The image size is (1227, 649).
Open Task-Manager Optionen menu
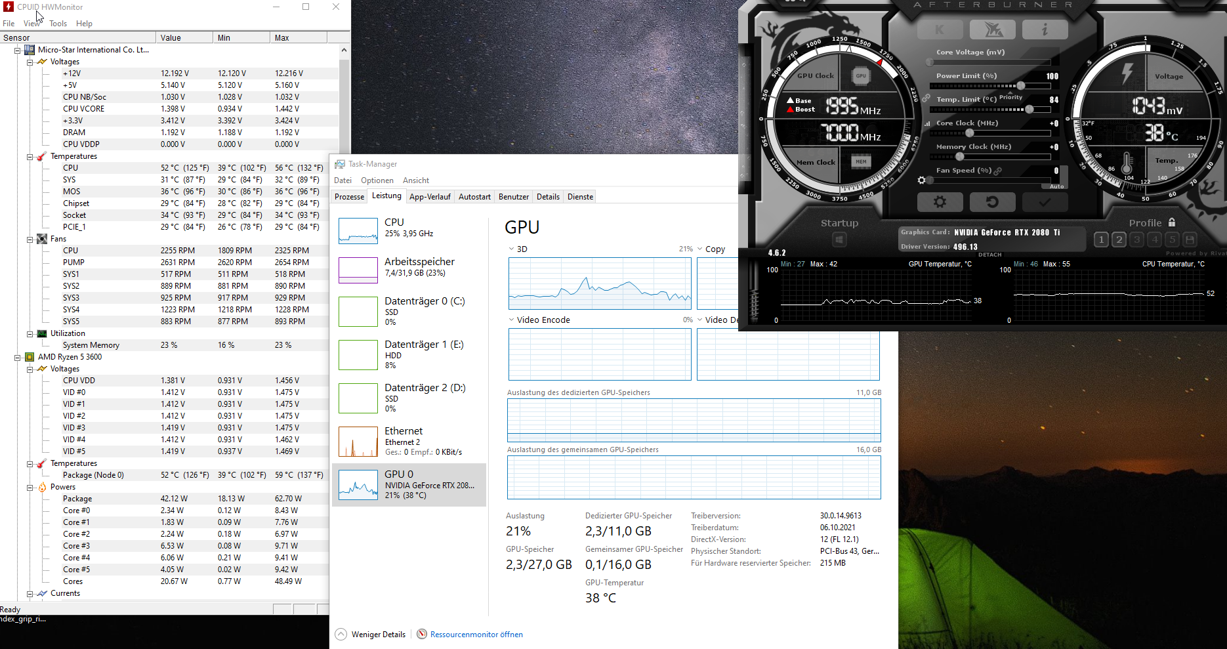[x=377, y=180]
